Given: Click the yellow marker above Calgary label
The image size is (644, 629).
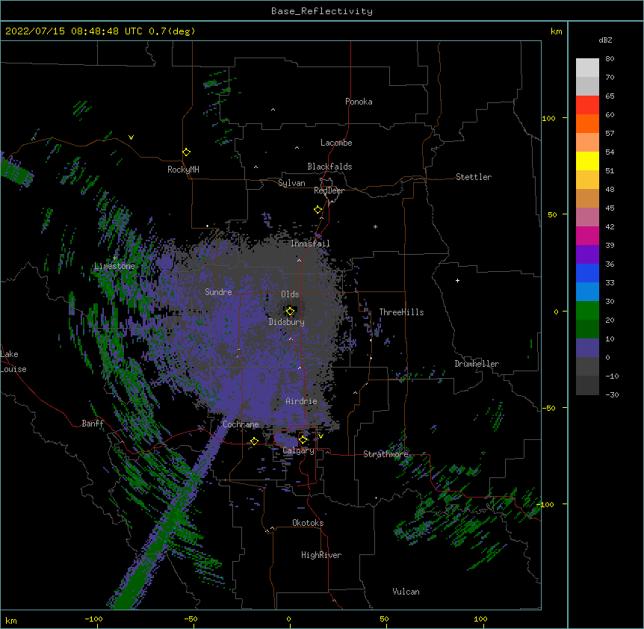Looking at the screenshot, I should [x=303, y=440].
